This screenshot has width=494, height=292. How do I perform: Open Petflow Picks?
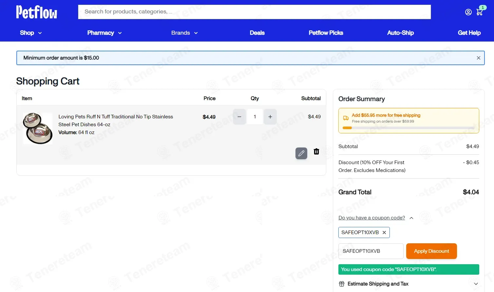(326, 33)
